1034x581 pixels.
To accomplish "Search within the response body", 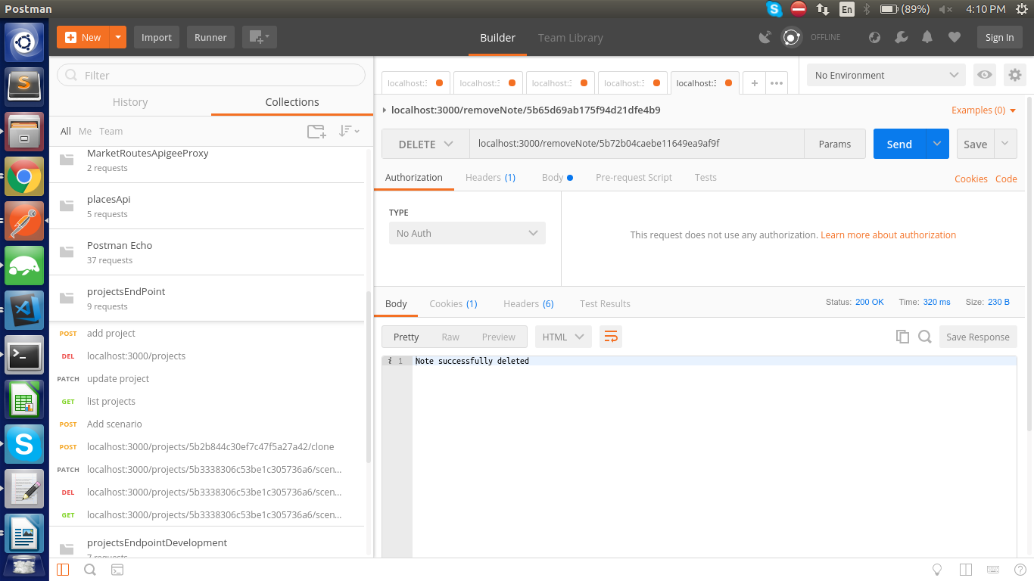I will (924, 337).
